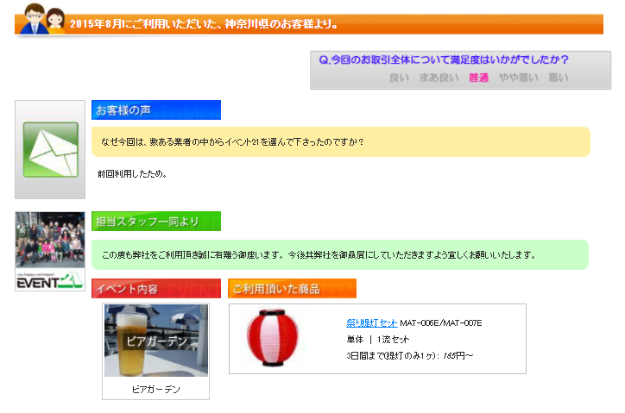The height and width of the screenshot is (413, 625).
Task: Click the two-person avatar icon in header
Action: coord(42,18)
